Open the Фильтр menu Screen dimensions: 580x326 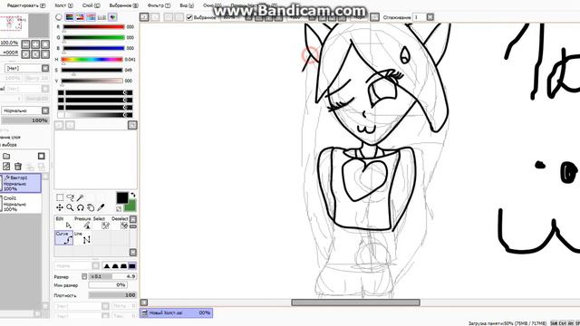pyautogui.click(x=159, y=5)
